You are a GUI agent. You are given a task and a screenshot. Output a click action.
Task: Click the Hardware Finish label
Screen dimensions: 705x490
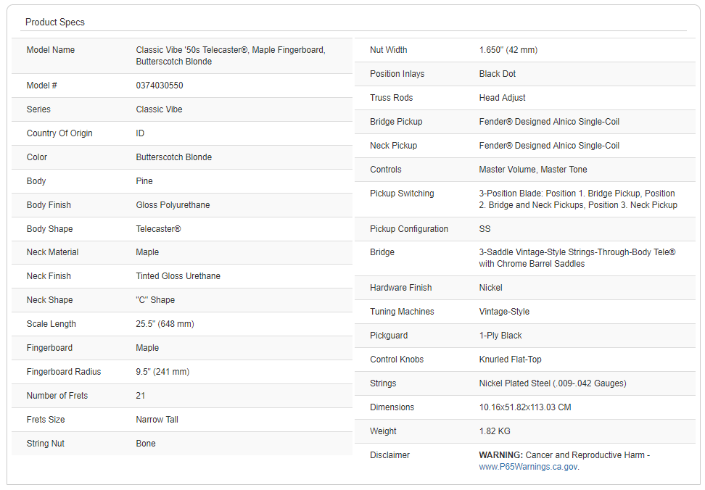point(400,288)
